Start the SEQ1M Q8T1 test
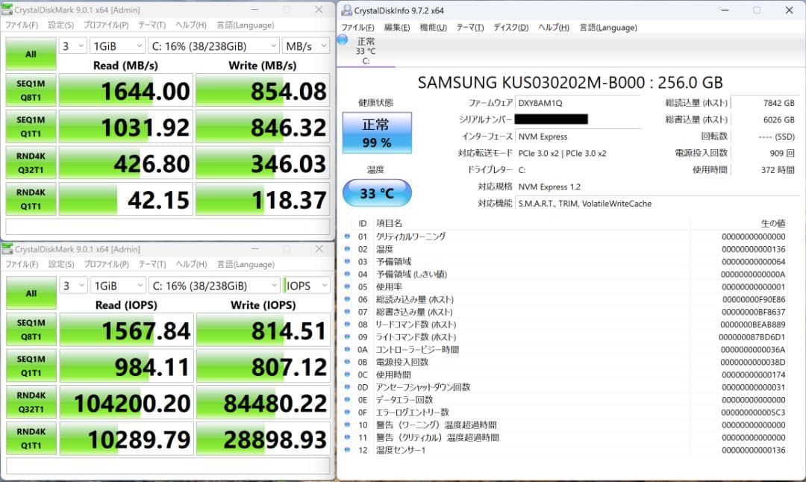 pyautogui.click(x=30, y=90)
